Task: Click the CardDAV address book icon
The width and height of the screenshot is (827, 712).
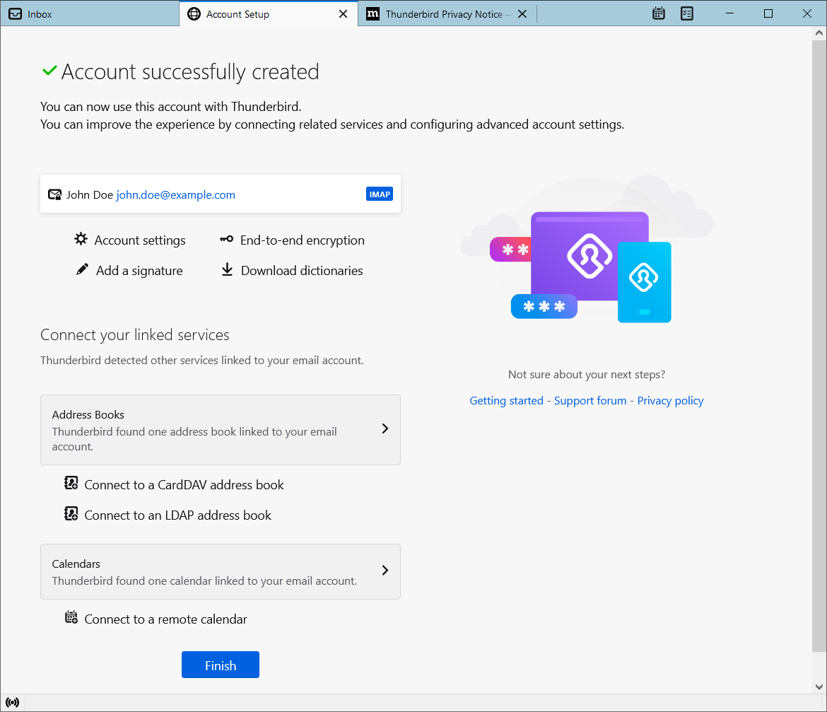Action: coord(71,484)
